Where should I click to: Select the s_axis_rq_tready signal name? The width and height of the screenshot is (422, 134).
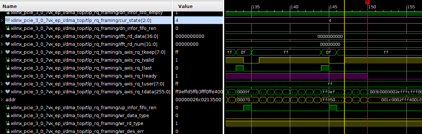[x=84, y=76]
